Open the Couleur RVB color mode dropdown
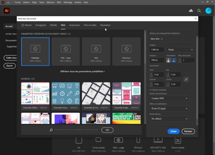Screen dimensions: 215x155 169,98
